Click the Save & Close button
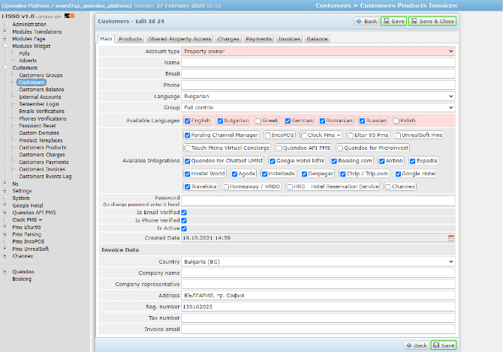503x352 pixels. [433, 21]
